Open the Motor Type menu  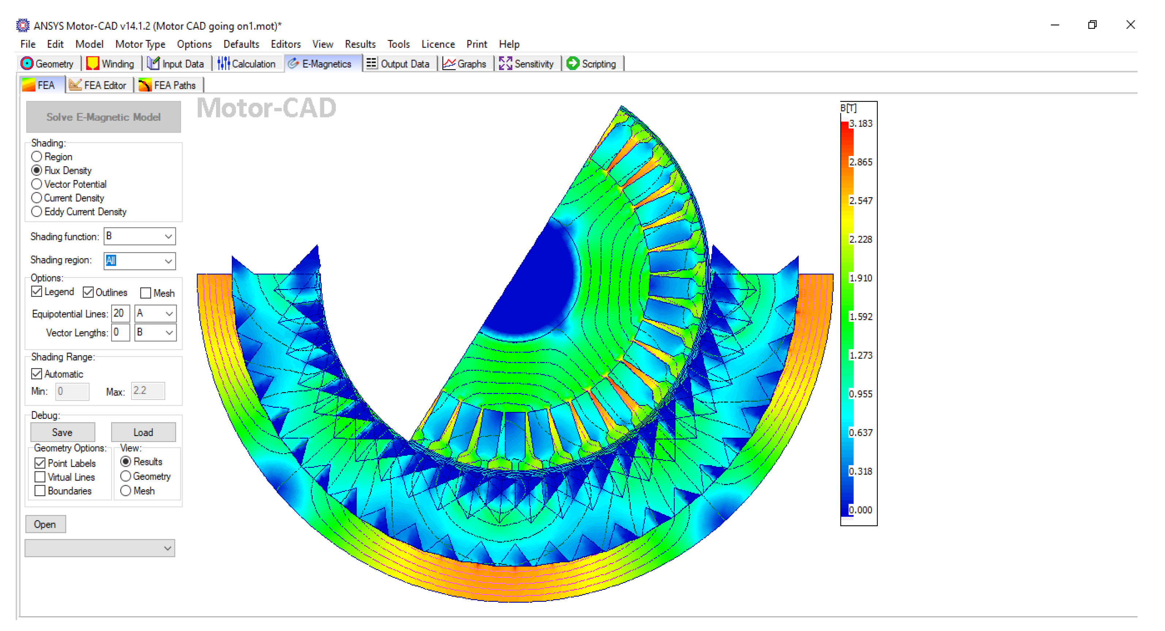(x=140, y=44)
